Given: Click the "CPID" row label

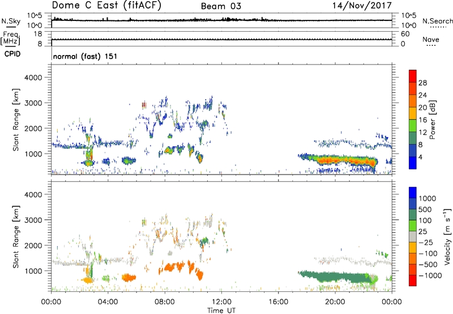Looking at the screenshot, I should 12,54.
